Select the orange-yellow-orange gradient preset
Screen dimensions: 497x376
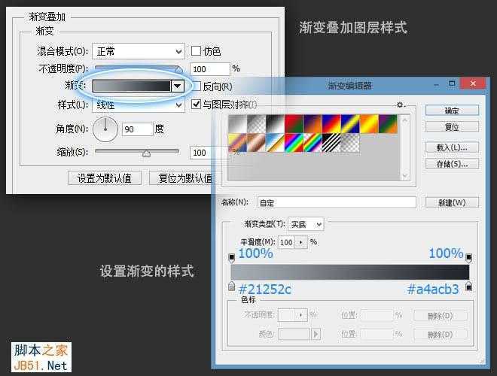click(x=369, y=124)
